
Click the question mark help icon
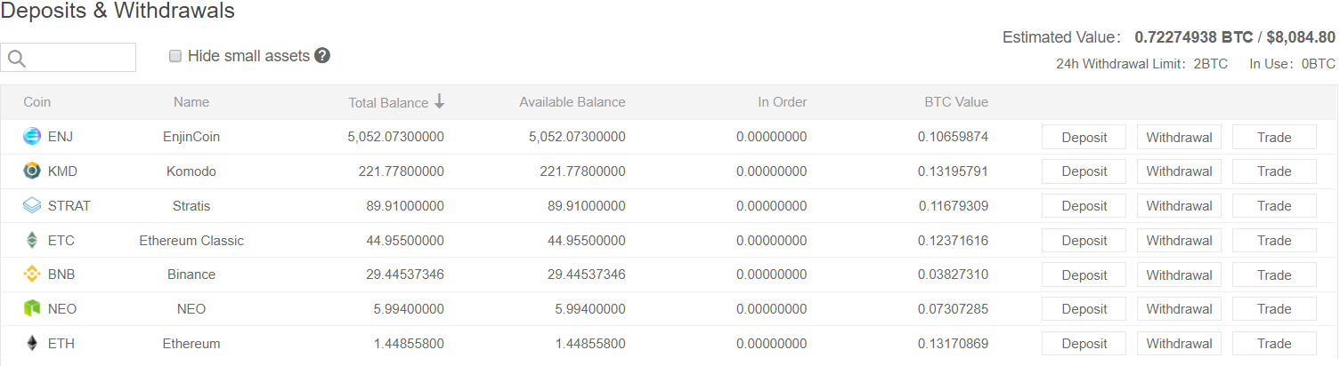click(x=322, y=56)
